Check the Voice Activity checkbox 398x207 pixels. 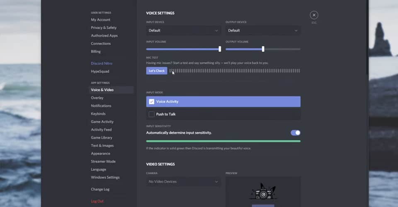(152, 101)
